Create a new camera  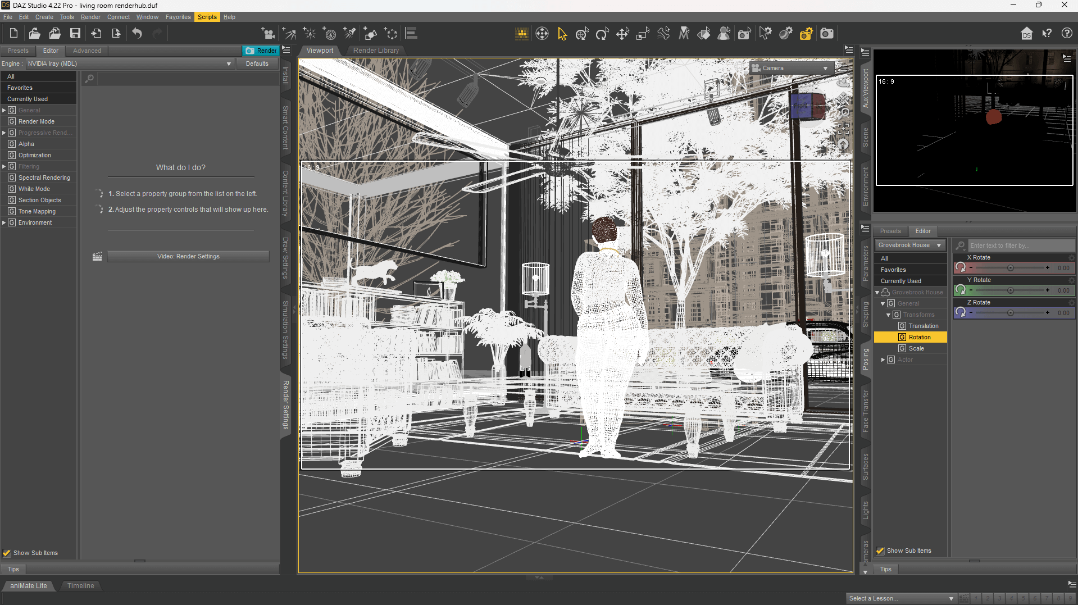pos(268,34)
